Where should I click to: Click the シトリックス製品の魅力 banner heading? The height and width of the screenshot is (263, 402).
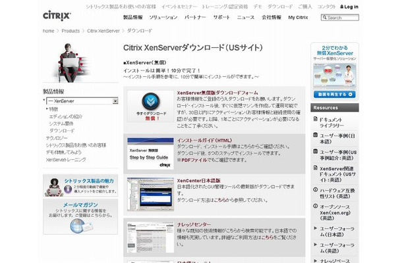point(89,181)
